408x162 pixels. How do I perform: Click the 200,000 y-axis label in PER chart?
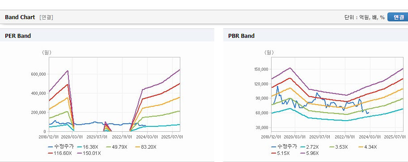pyautogui.click(x=38, y=112)
